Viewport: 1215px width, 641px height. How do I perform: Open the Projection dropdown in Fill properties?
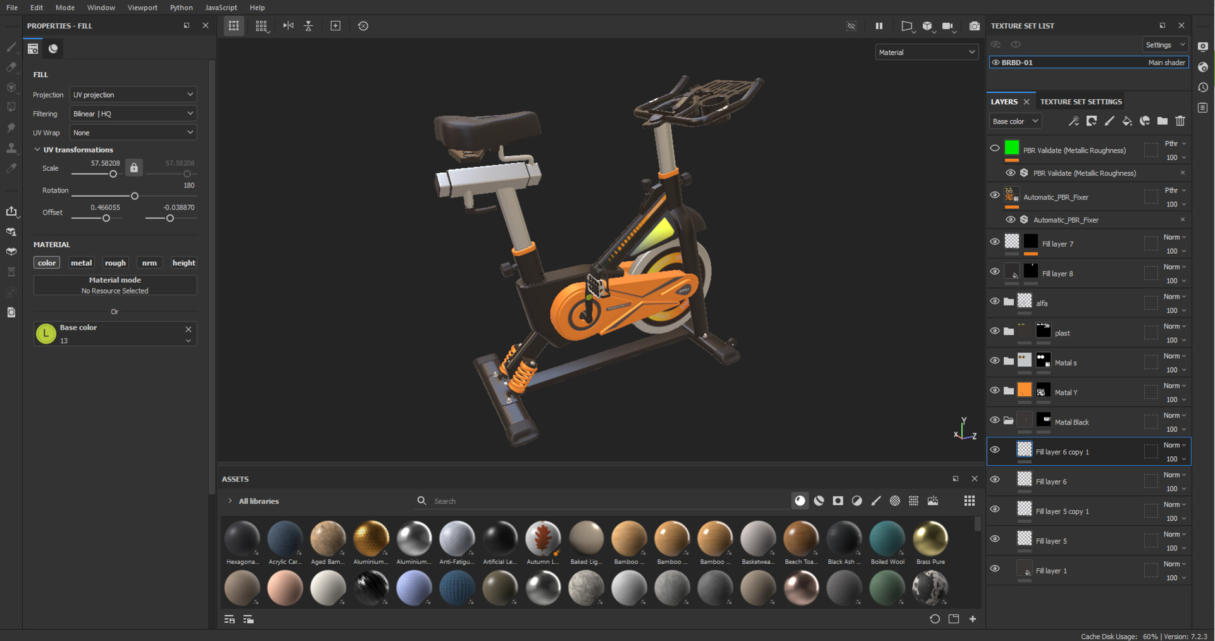(133, 94)
